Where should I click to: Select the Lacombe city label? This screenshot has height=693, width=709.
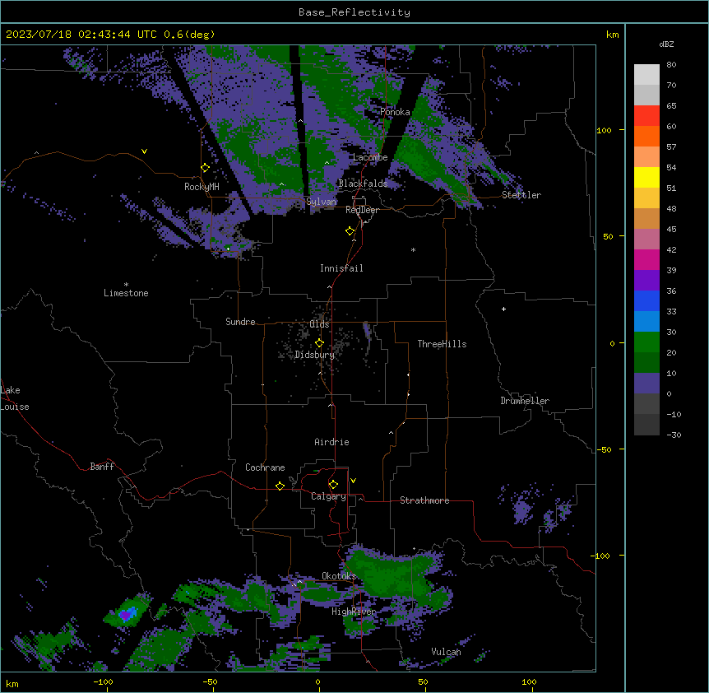[370, 157]
